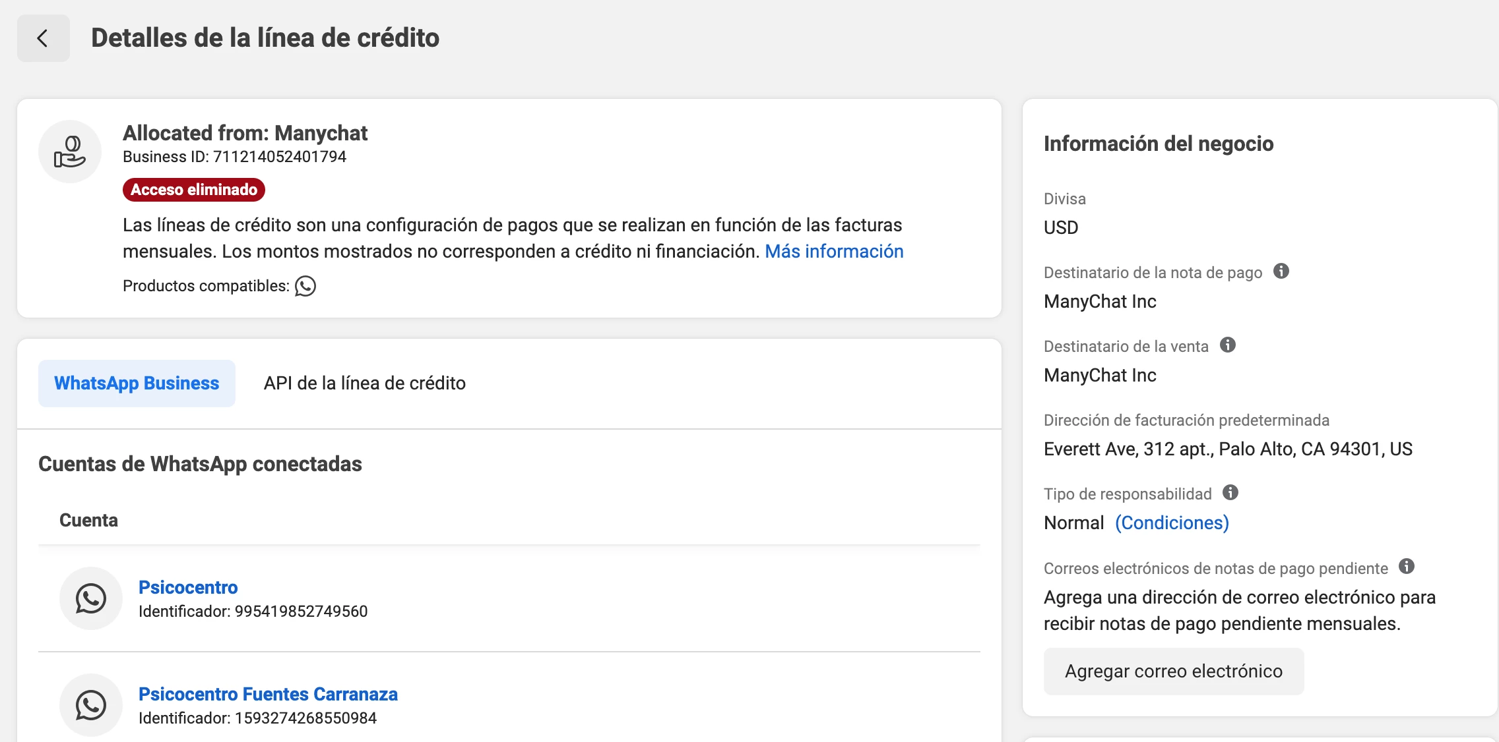
Task: Click info icon beside Correos electrónicos de notas
Action: 1407,566
